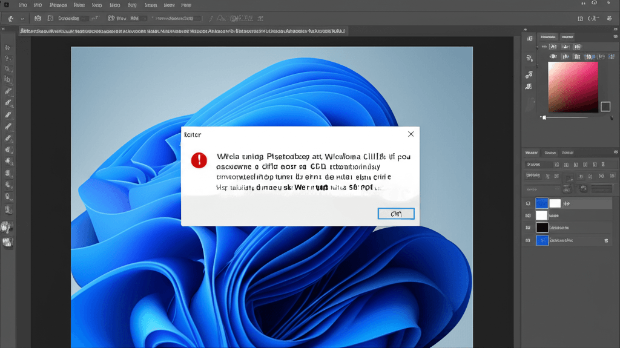Click the square color box beside the color field
Viewport: 620px width, 348px height.
point(605,107)
